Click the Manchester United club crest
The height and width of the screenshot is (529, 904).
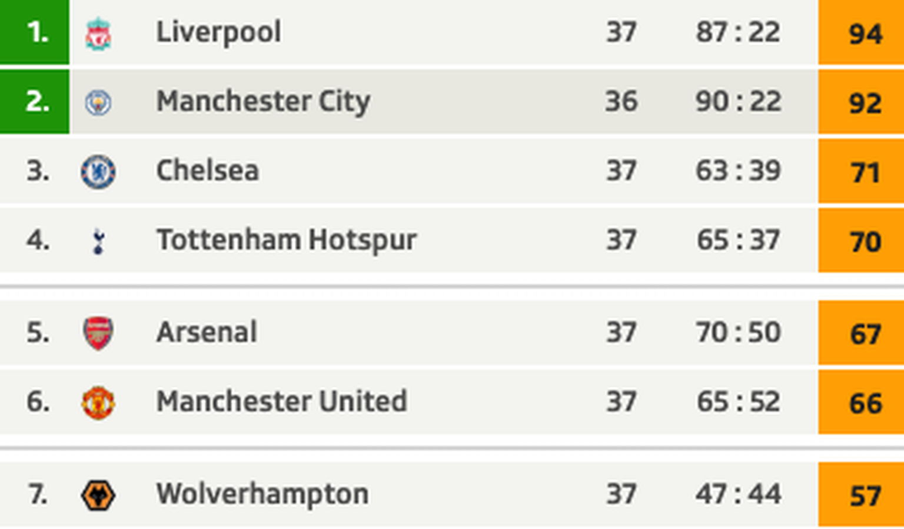coord(98,403)
